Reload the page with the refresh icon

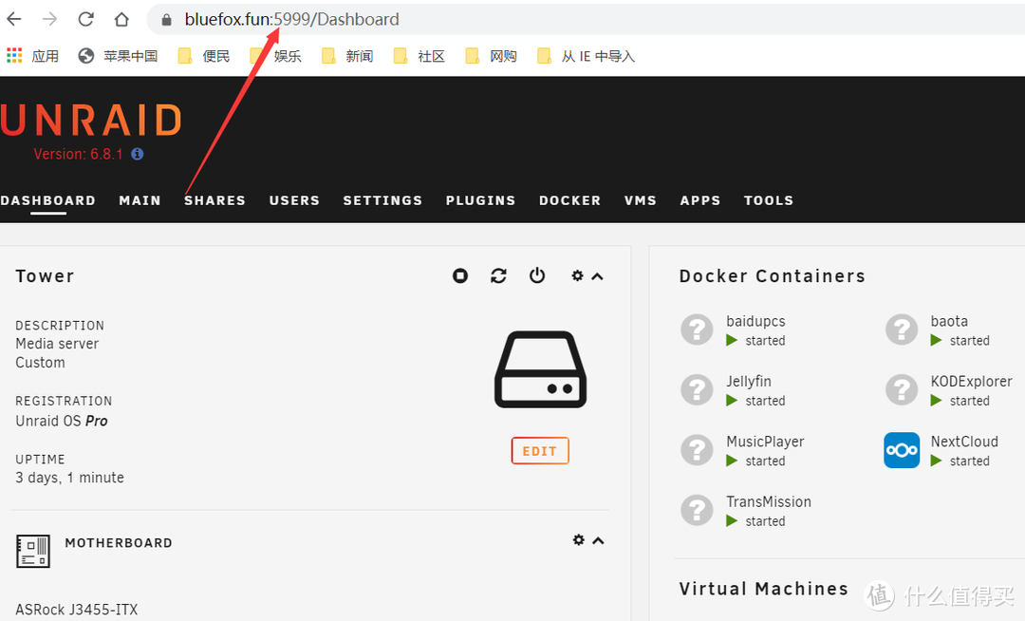(85, 19)
